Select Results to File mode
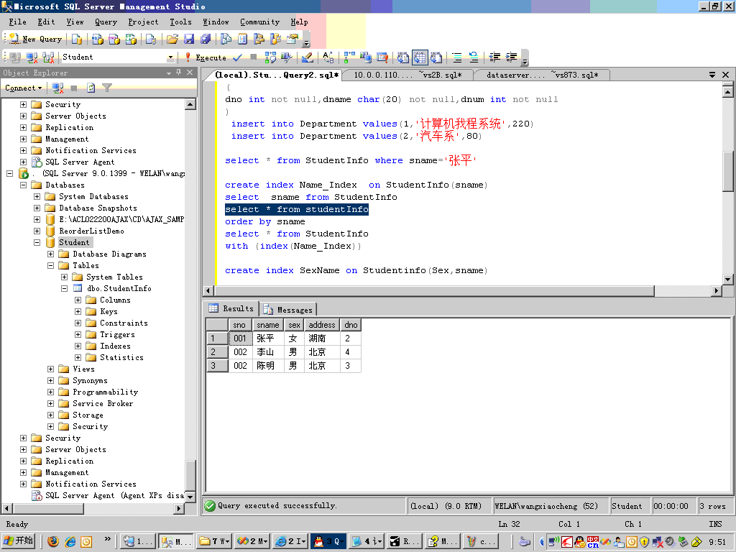Screen dimensions: 736x552 (x=436, y=57)
